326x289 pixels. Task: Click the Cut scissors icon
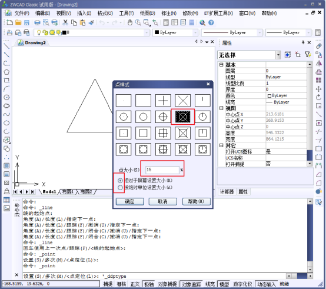(x=65, y=22)
